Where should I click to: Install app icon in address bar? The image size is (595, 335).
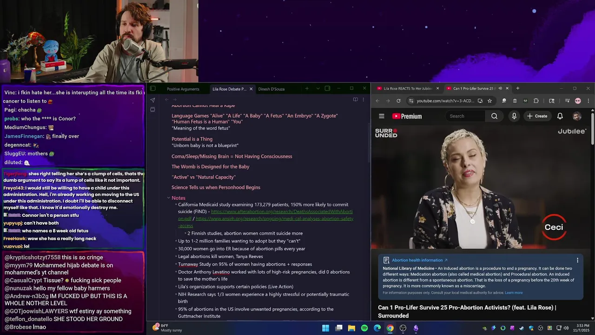480,100
